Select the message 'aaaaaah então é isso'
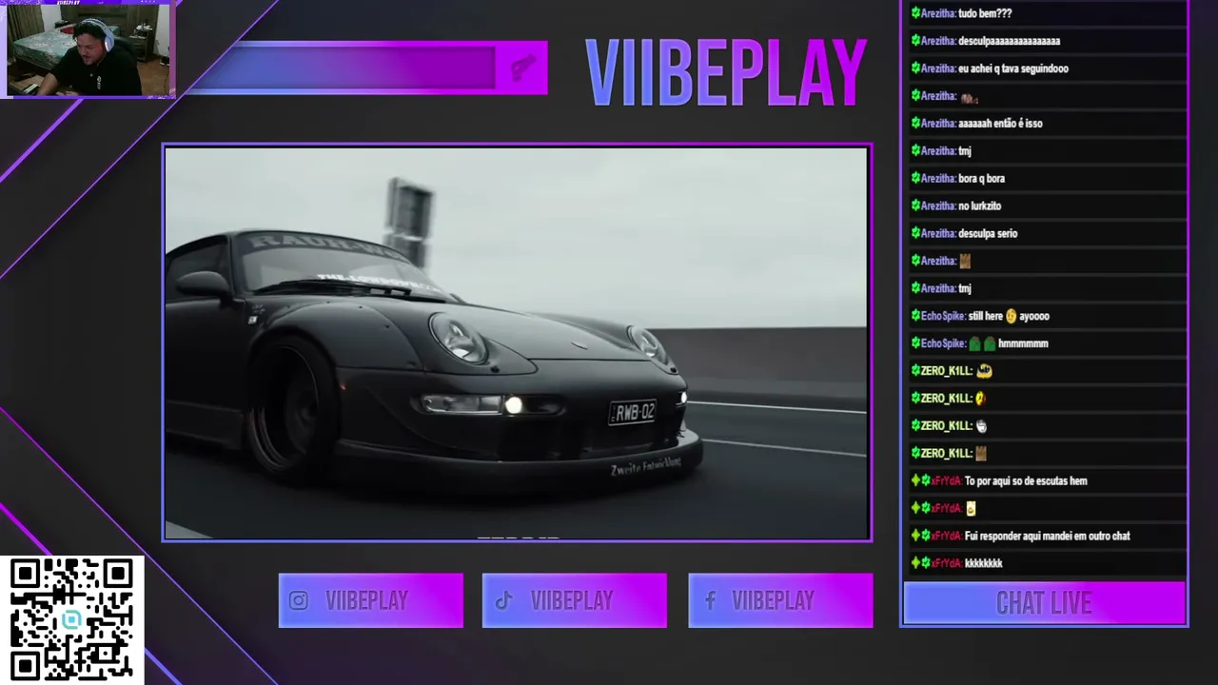The height and width of the screenshot is (685, 1218). [1000, 124]
